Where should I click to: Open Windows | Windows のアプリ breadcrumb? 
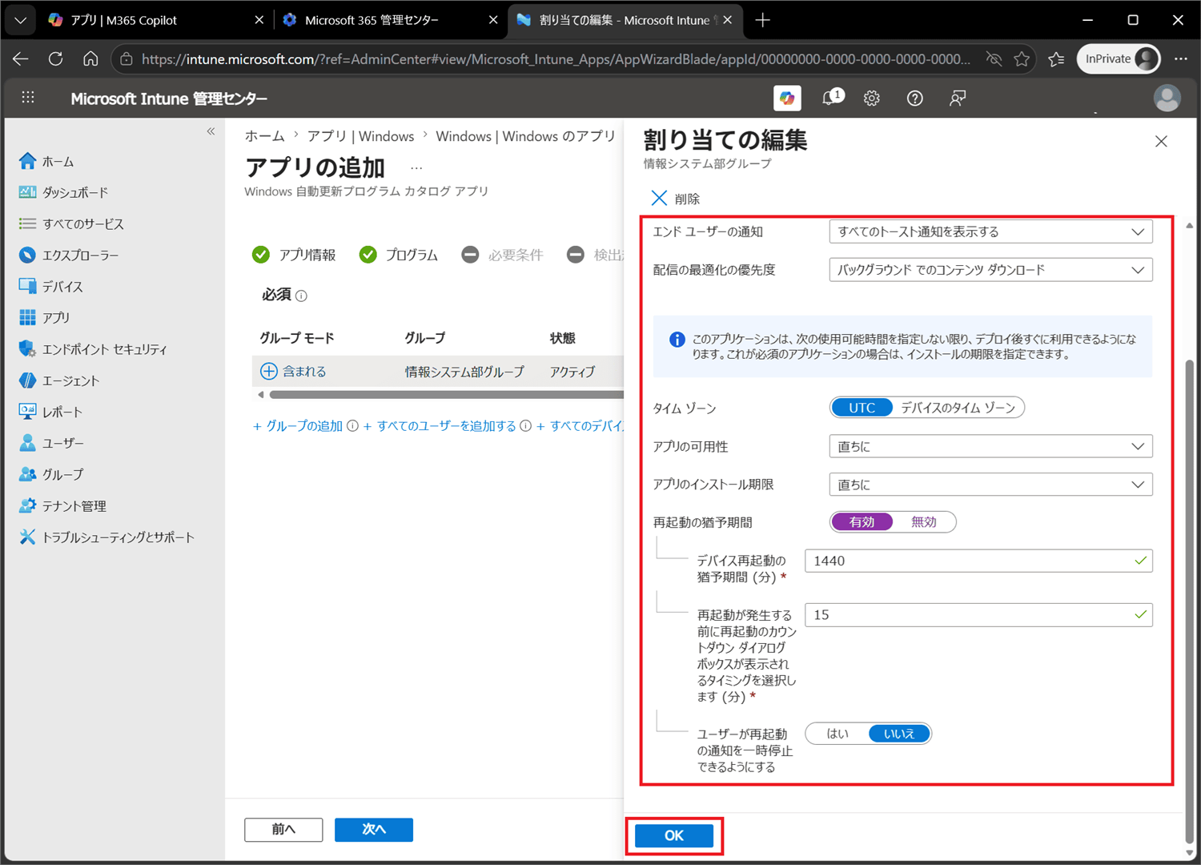click(x=525, y=136)
